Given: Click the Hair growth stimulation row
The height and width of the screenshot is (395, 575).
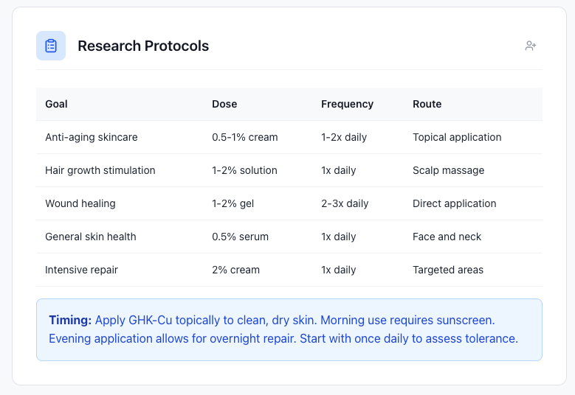Looking at the screenshot, I should coord(100,170).
